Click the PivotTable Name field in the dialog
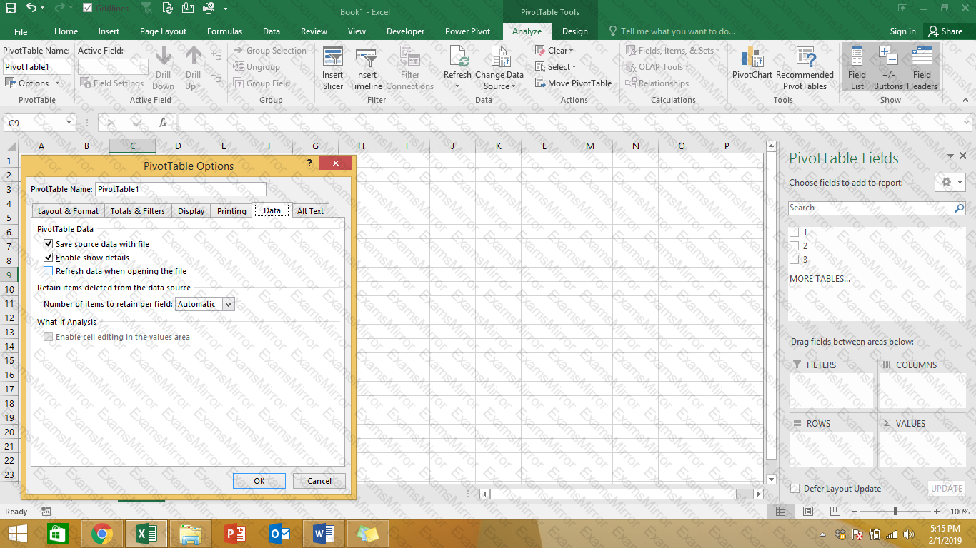The width and height of the screenshot is (976, 548). pos(180,189)
